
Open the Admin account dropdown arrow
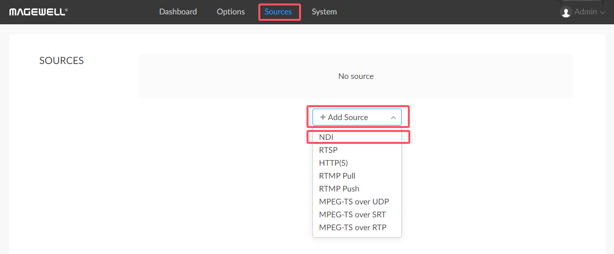click(x=603, y=12)
